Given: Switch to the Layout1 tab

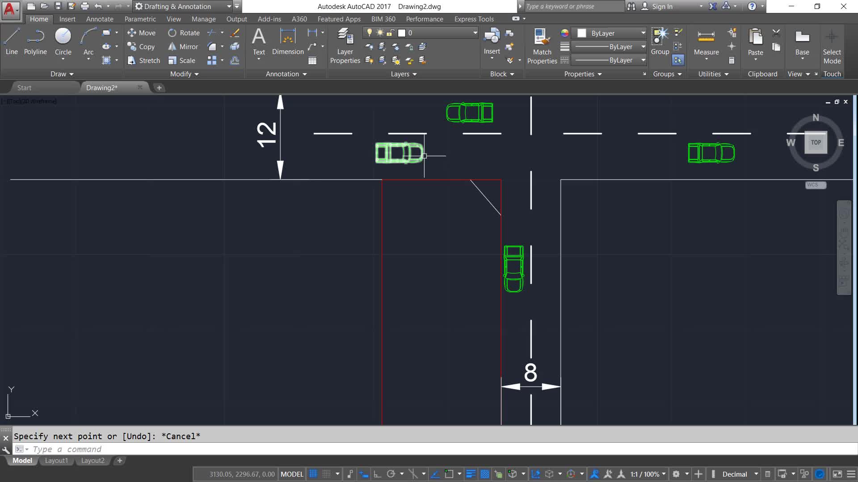Looking at the screenshot, I should 56,461.
